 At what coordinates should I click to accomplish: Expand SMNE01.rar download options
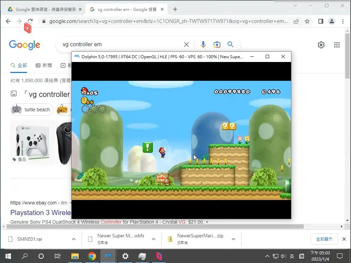[73, 239]
